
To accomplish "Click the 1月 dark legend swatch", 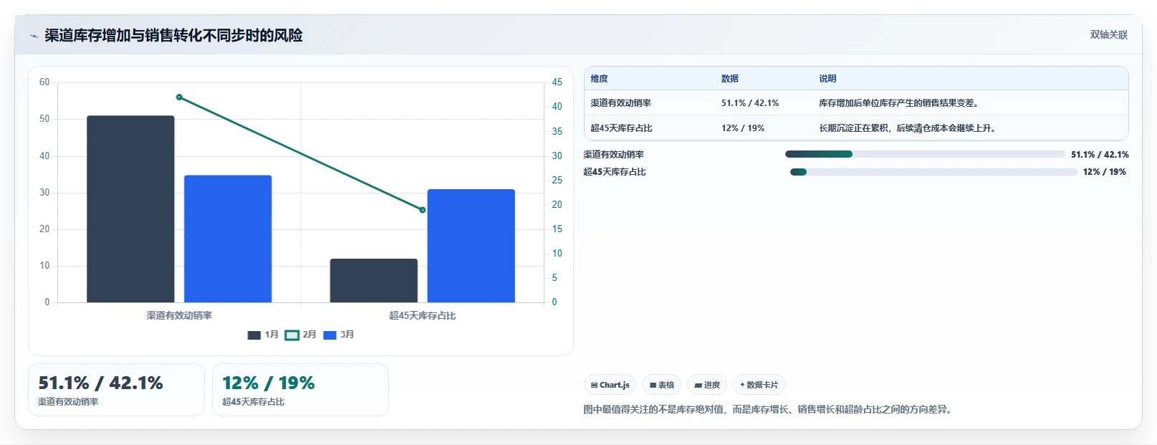I will (x=254, y=335).
